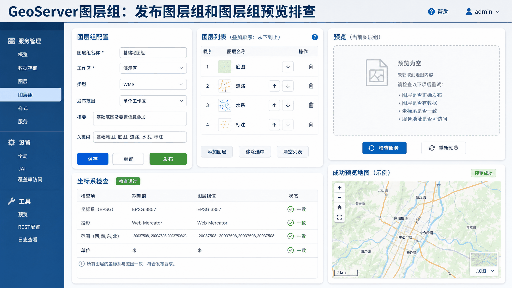Zoom in on the preview map
Viewport: 512px width, 288px height.
[x=339, y=188]
